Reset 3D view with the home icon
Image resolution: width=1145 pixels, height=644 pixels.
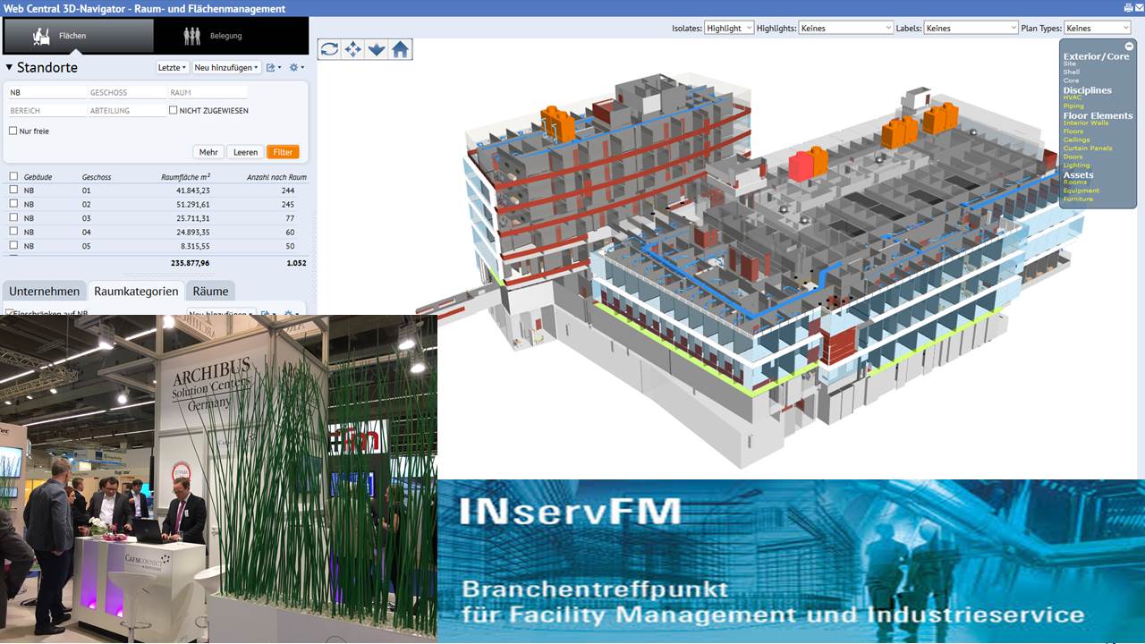coord(401,49)
